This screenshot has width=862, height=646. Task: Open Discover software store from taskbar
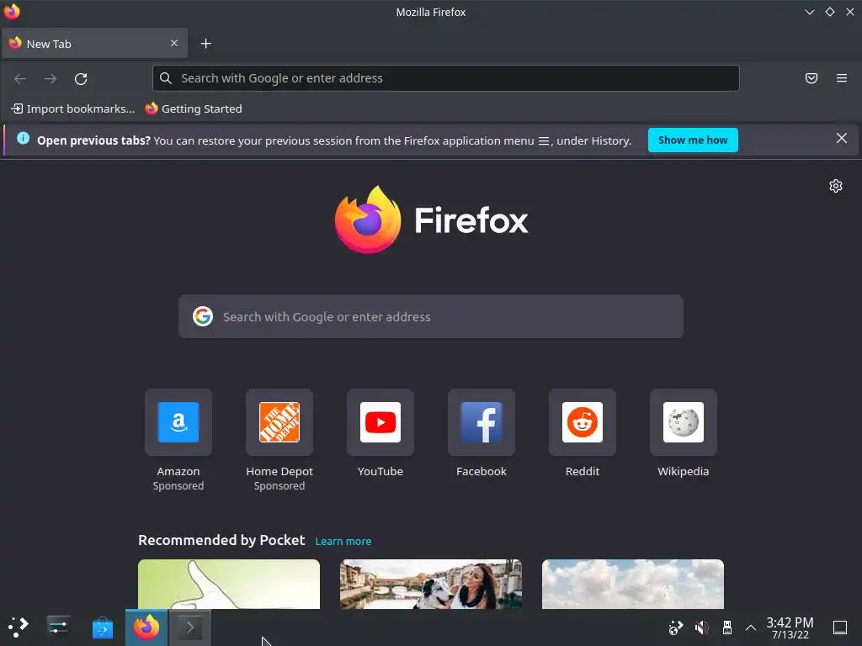pyautogui.click(x=102, y=627)
